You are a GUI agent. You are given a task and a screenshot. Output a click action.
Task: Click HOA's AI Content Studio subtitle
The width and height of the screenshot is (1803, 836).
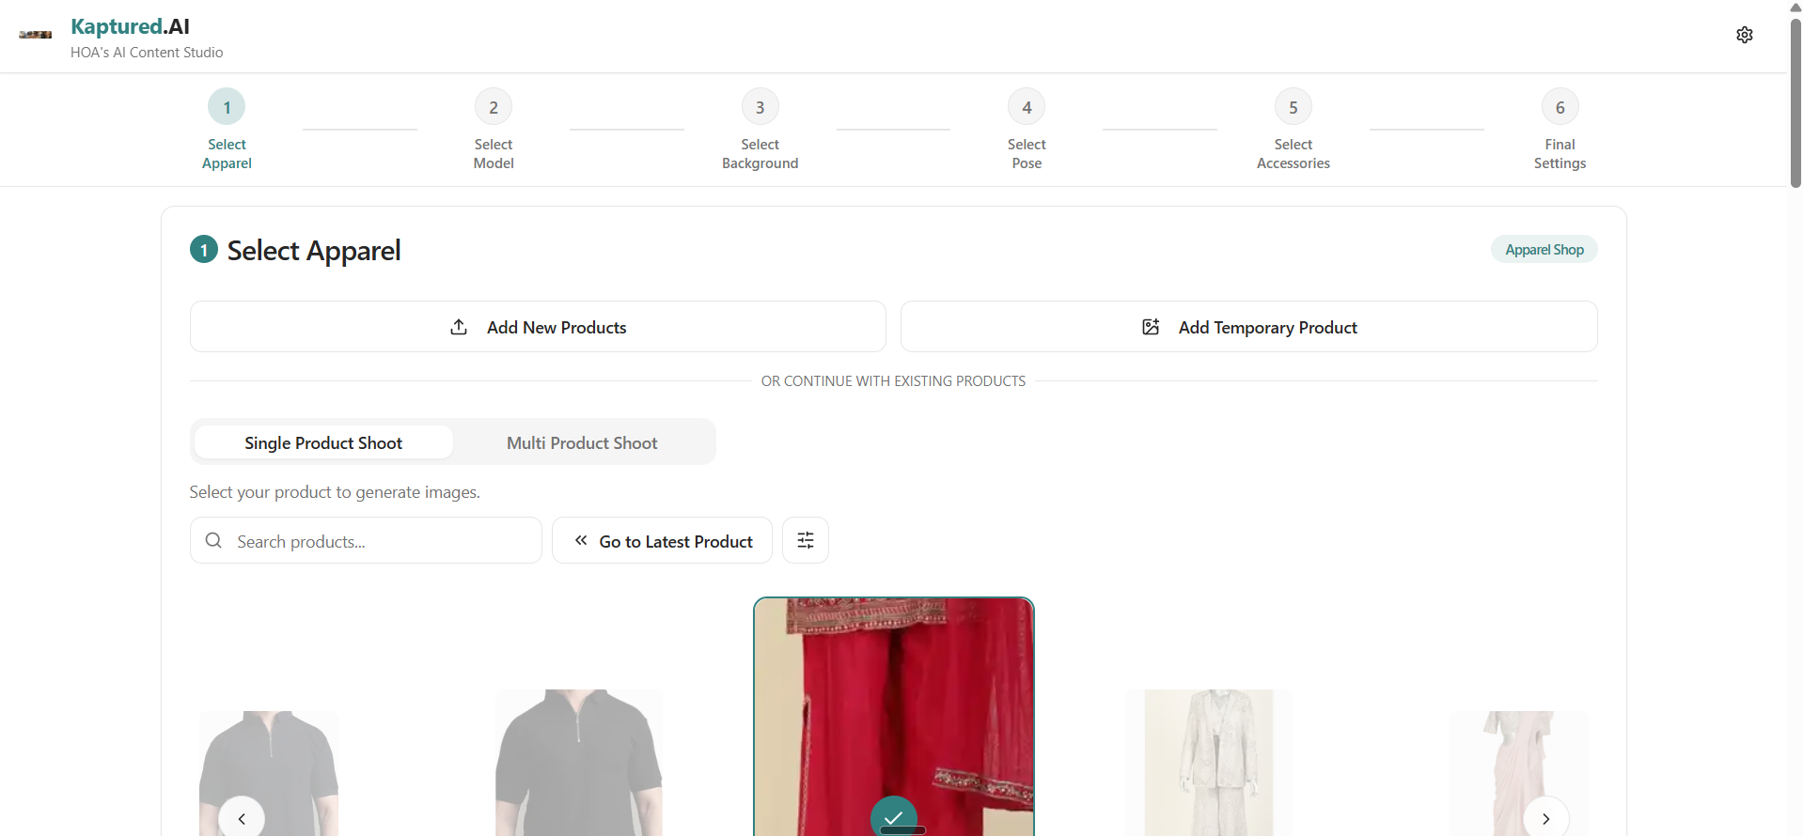click(147, 53)
